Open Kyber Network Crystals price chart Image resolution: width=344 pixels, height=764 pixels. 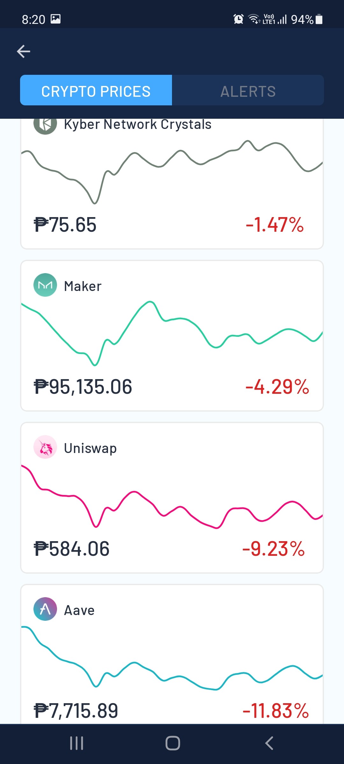click(x=172, y=172)
